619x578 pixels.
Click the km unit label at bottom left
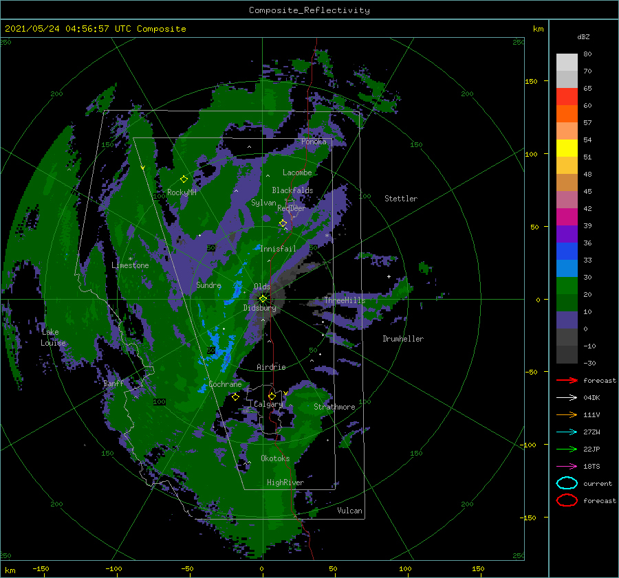(x=10, y=570)
